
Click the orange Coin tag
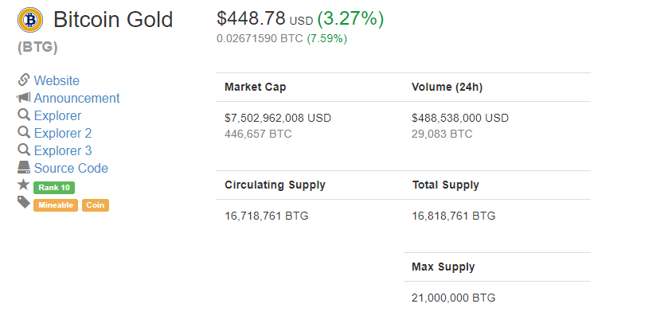96,205
